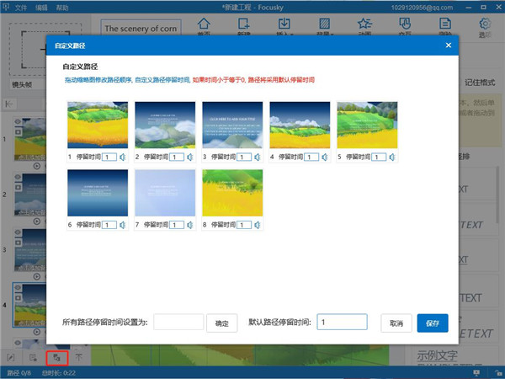Open the 编辑 (Edit) menu
Screen dimensions: 505x379
click(x=41, y=7)
